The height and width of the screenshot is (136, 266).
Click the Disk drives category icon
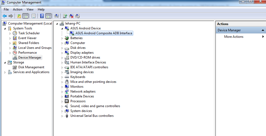[67, 48]
